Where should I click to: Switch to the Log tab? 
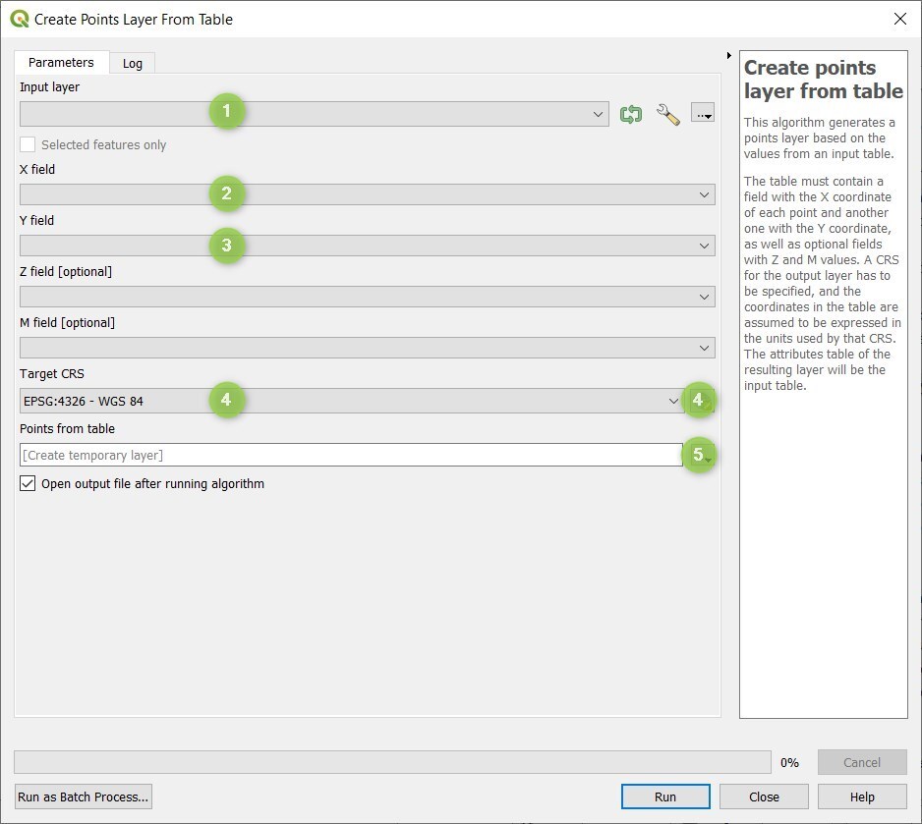[133, 64]
